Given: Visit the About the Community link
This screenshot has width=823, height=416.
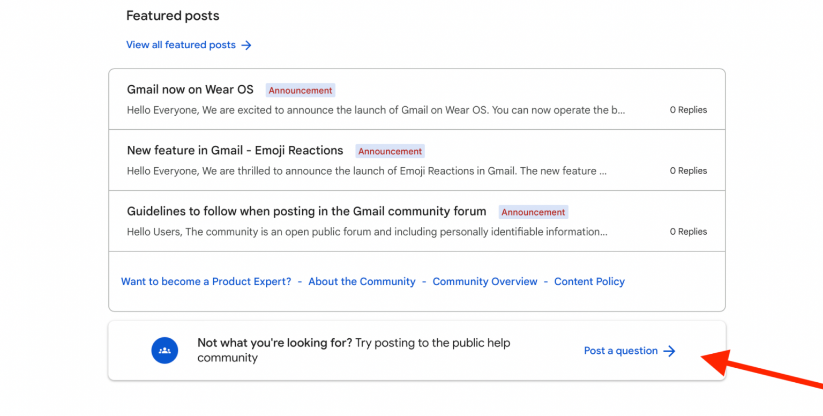Looking at the screenshot, I should click(x=362, y=281).
